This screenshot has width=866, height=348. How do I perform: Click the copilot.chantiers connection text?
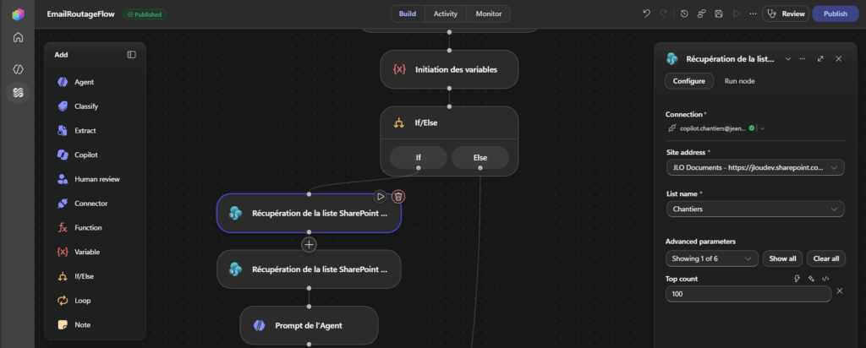tap(713, 128)
